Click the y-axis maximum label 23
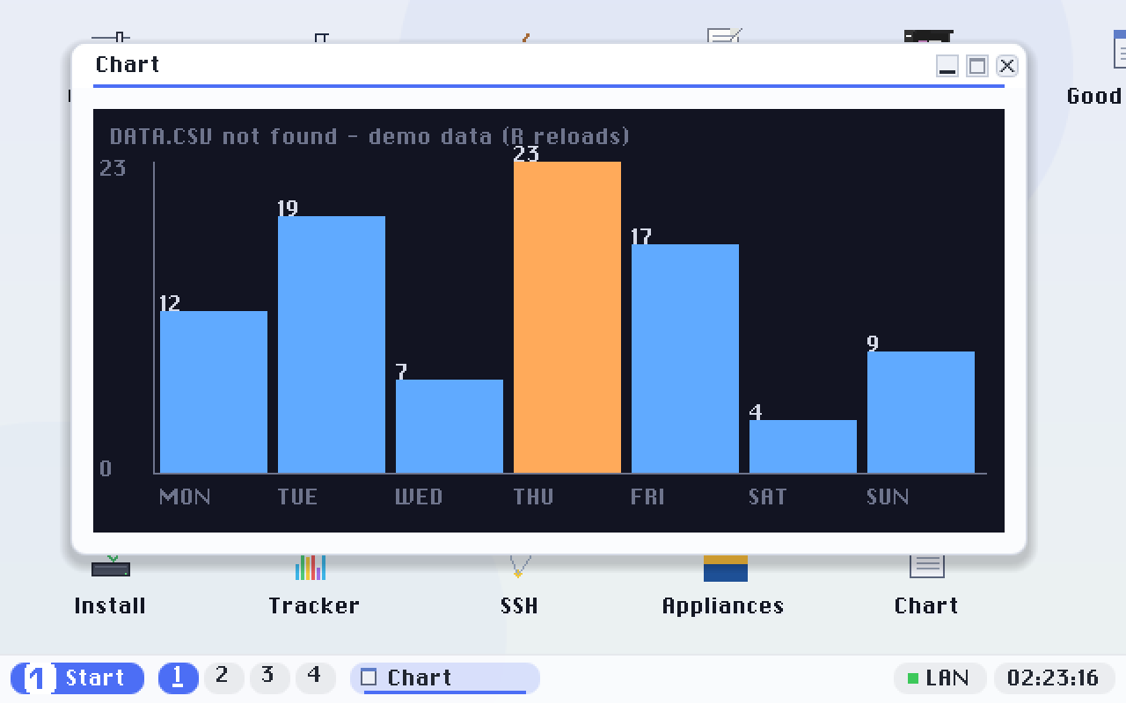The image size is (1126, 703). (x=113, y=168)
